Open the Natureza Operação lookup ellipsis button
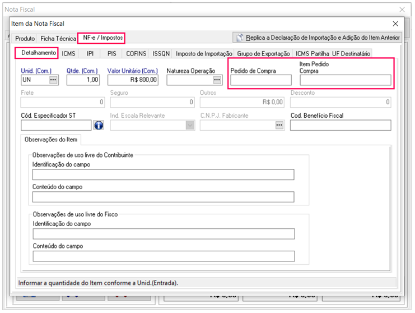This screenshot has height=313, width=415. coord(217,80)
